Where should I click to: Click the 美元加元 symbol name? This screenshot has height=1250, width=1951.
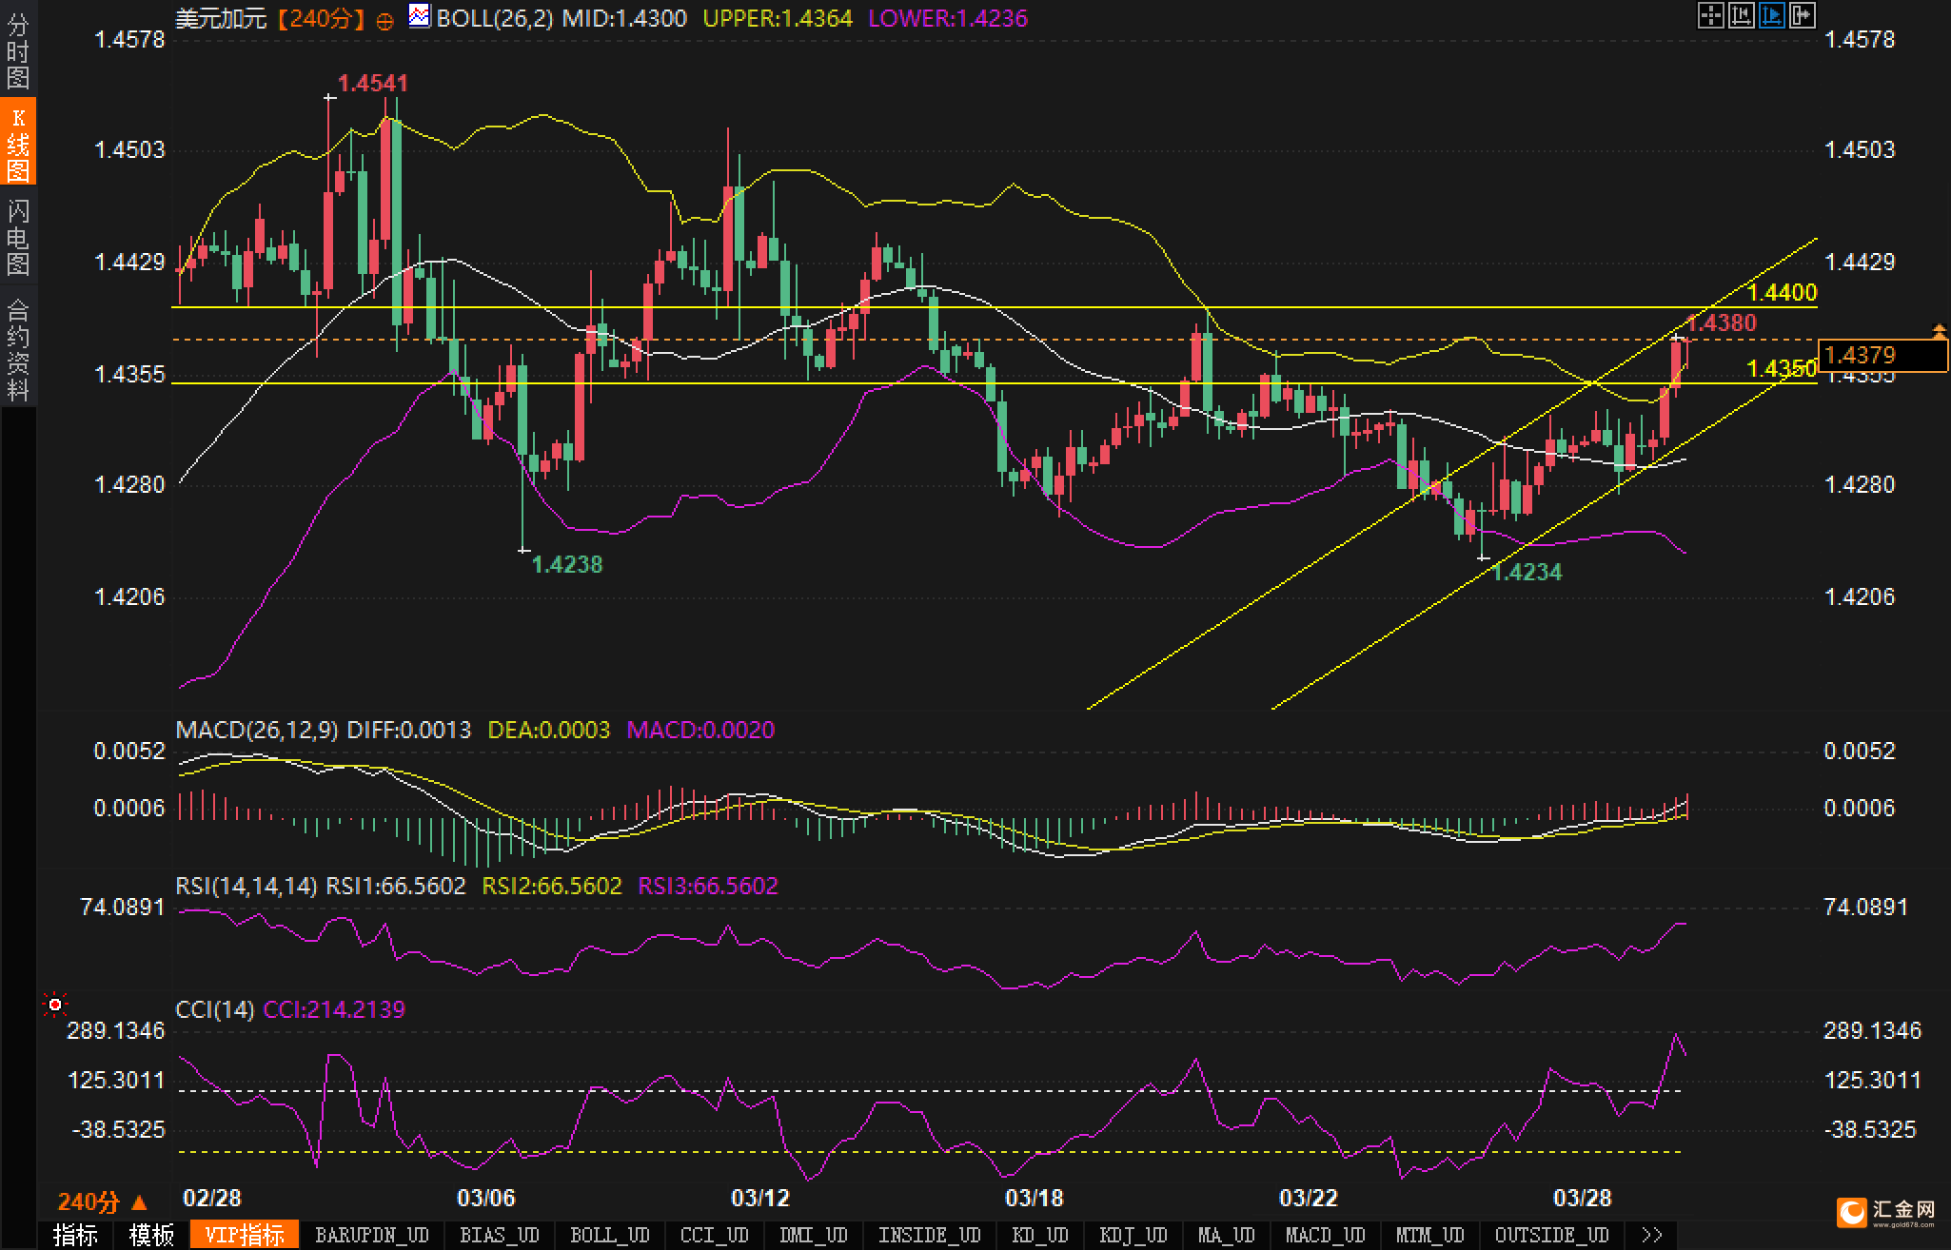[x=222, y=18]
